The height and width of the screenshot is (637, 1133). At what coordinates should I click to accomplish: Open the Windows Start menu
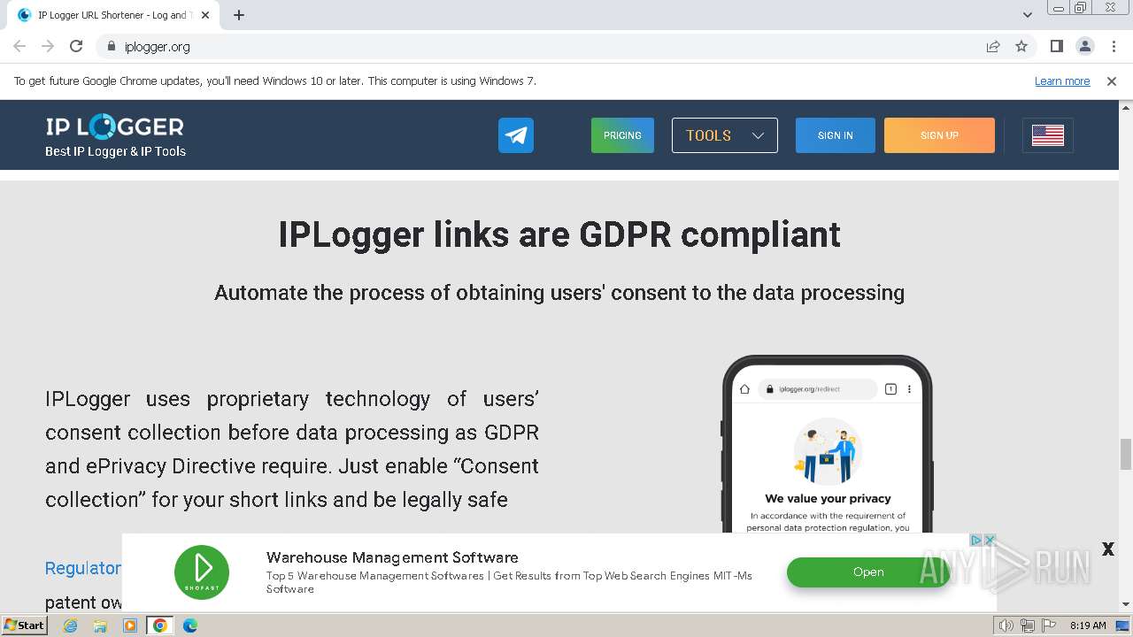(x=24, y=625)
